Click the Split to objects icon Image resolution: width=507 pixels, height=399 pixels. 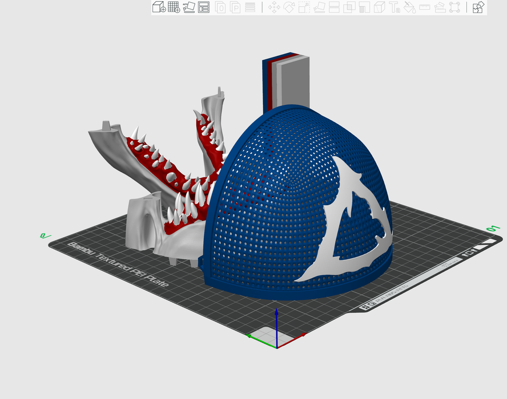coord(220,7)
